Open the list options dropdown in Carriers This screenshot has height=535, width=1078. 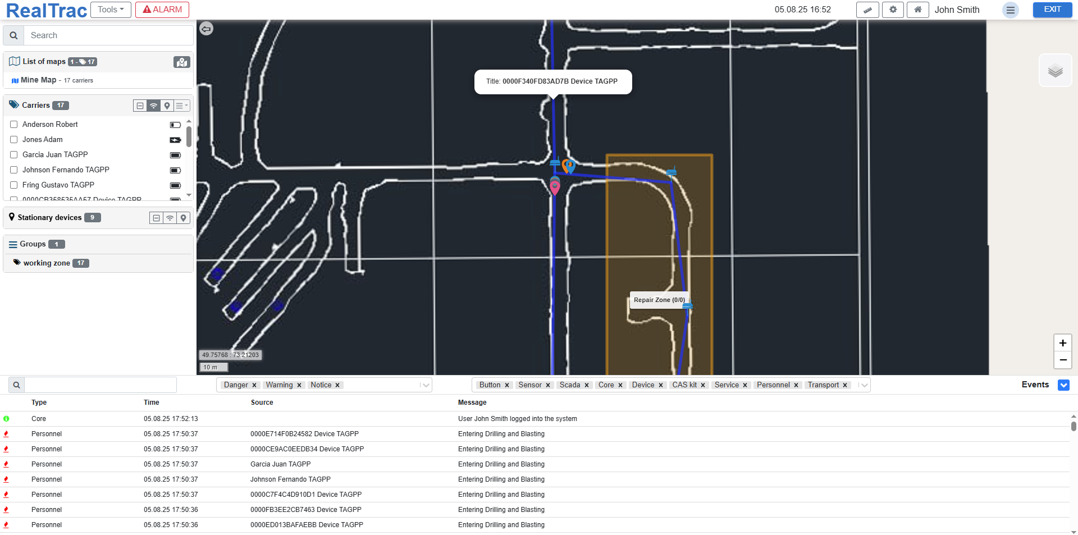181,106
